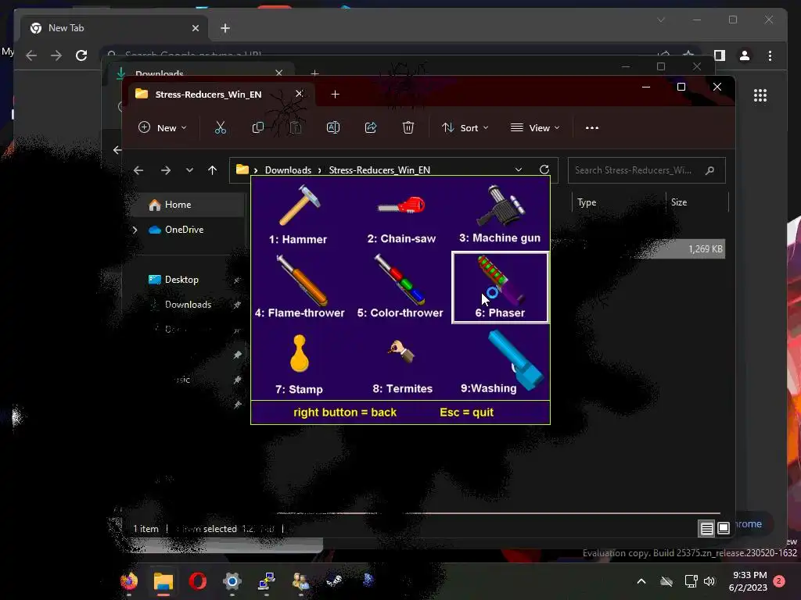The image size is (801, 600).
Task: Open Chrome side panel icon
Action: pyautogui.click(x=720, y=55)
